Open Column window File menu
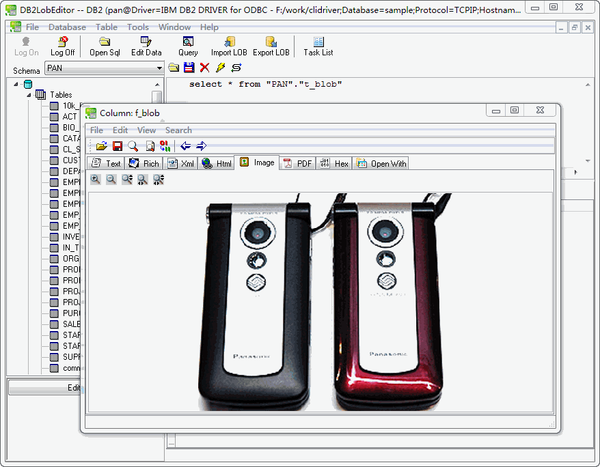The height and width of the screenshot is (467, 600). pos(96,130)
